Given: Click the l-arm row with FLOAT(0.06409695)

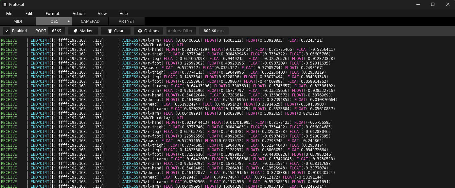Looking at the screenshot, I should click(x=163, y=186).
